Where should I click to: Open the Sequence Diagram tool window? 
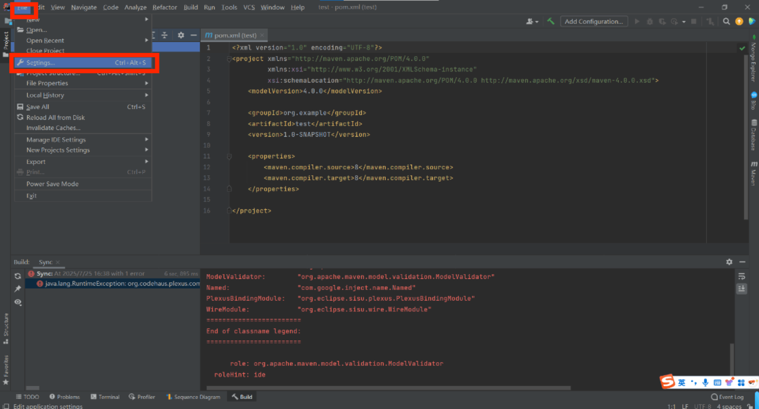point(193,397)
